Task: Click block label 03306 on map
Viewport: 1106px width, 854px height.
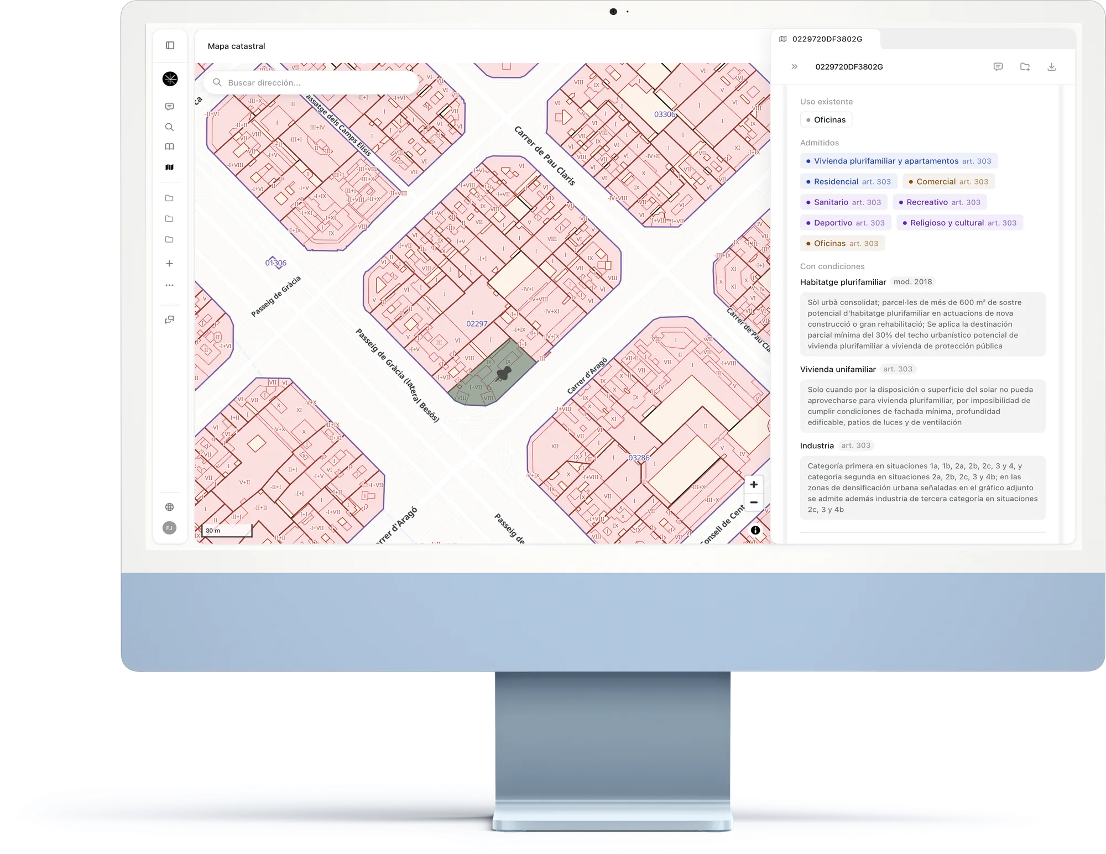Action: point(665,114)
